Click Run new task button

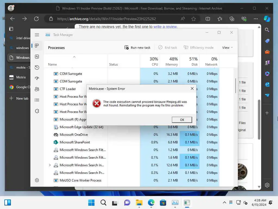[x=137, y=47]
